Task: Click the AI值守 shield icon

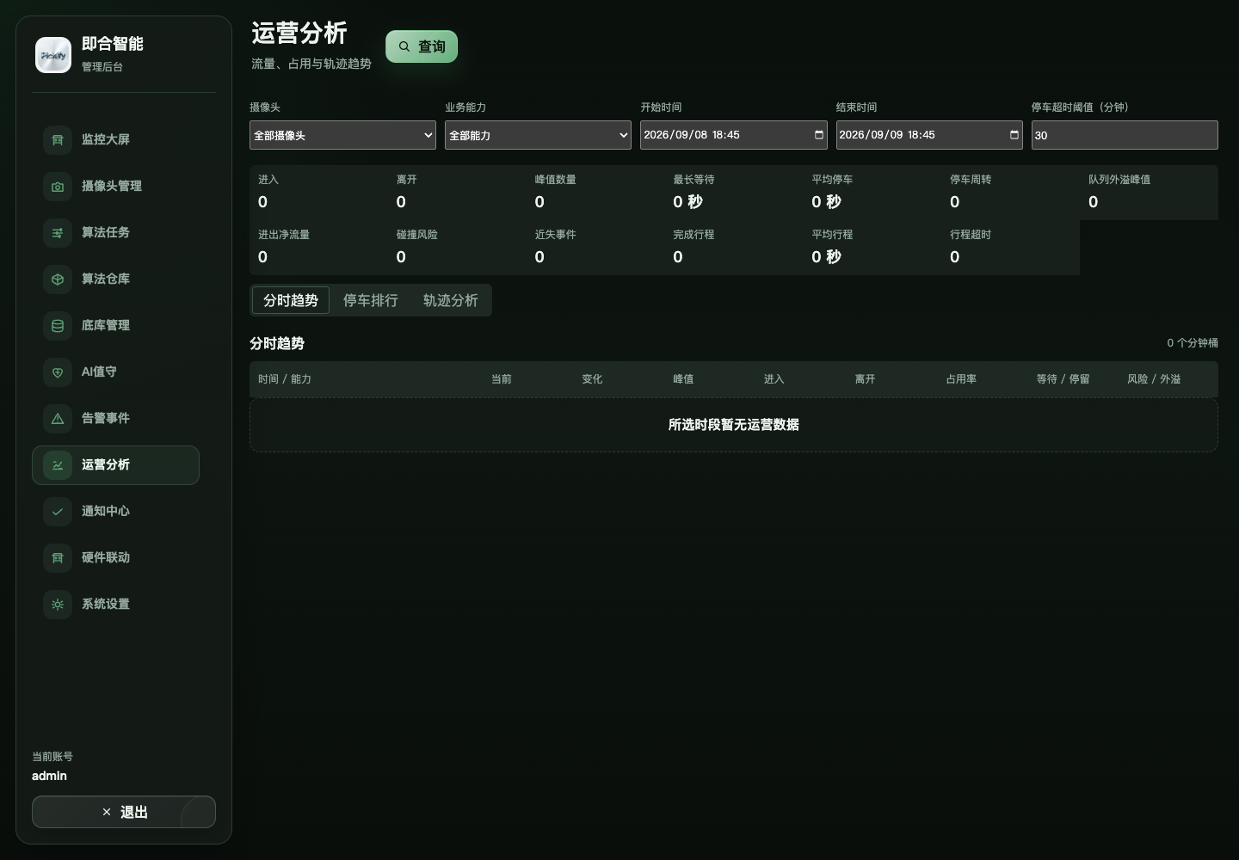Action: point(58,372)
